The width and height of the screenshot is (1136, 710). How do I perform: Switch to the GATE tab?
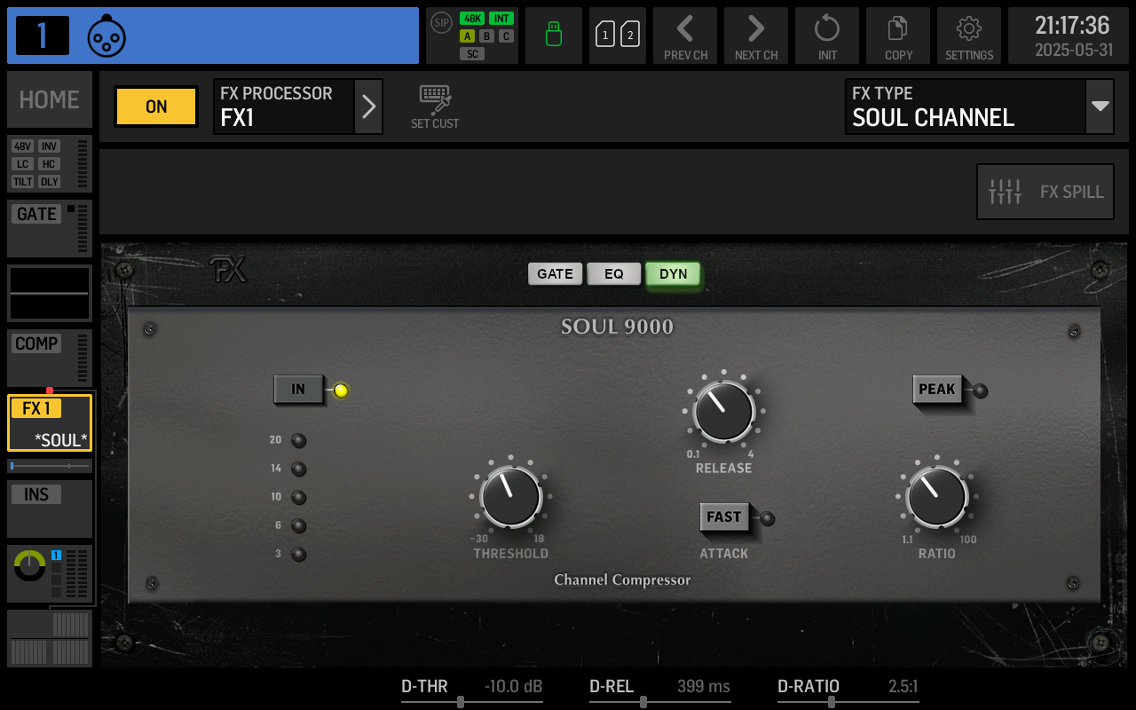click(x=555, y=273)
